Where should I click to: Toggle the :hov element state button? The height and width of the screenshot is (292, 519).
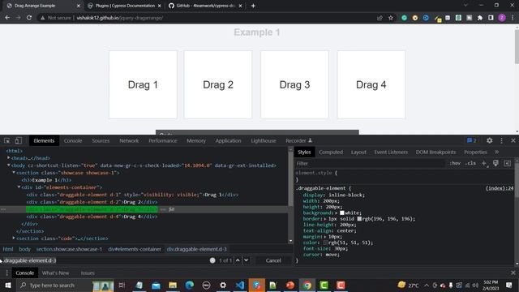pyautogui.click(x=455, y=163)
